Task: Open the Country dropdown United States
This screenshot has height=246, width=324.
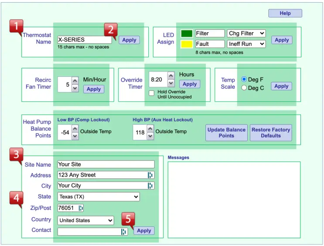Action: pyautogui.click(x=85, y=220)
